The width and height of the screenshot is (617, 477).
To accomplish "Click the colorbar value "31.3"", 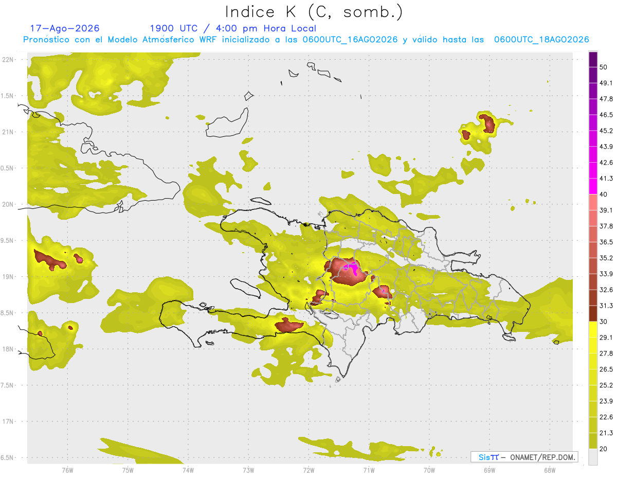I will click(606, 306).
